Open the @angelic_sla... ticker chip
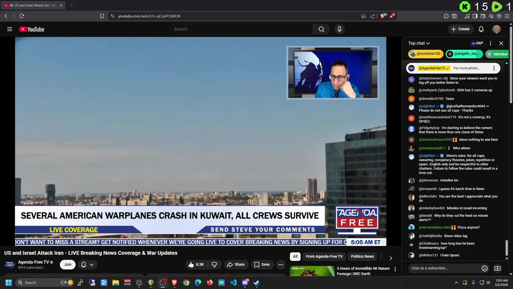513x289 pixels. pyautogui.click(x=464, y=54)
